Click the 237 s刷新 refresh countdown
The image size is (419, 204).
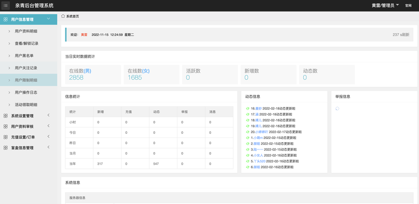(x=401, y=35)
